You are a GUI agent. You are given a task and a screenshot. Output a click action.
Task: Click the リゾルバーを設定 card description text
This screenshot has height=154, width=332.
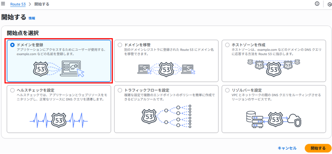(276, 97)
